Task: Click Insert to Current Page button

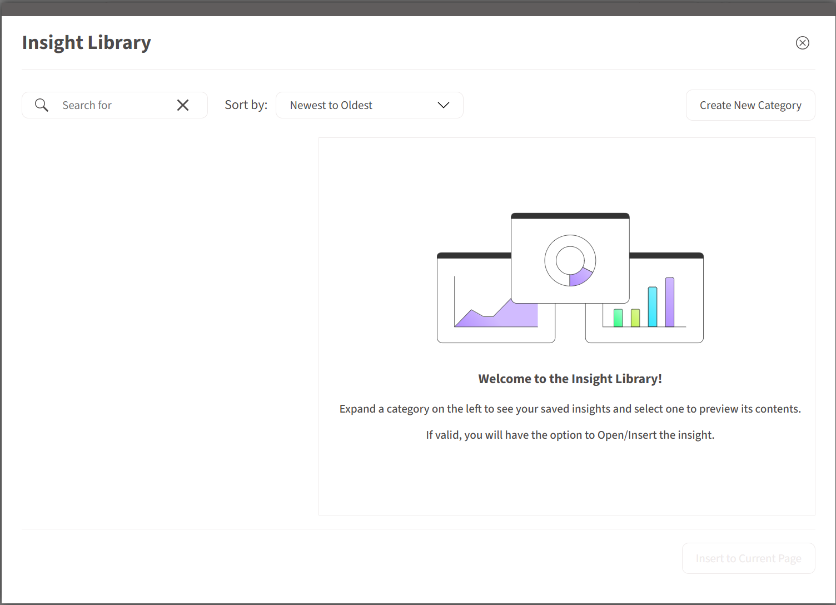Action: tap(748, 558)
